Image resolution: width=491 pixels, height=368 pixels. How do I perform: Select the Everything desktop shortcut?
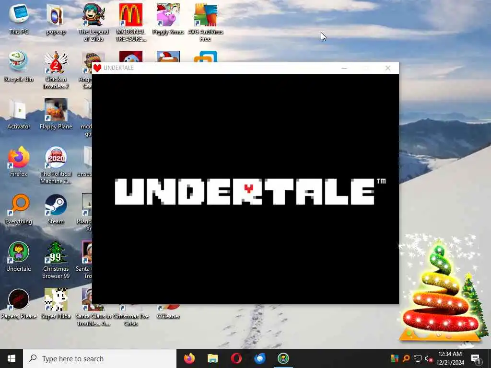[x=19, y=209]
